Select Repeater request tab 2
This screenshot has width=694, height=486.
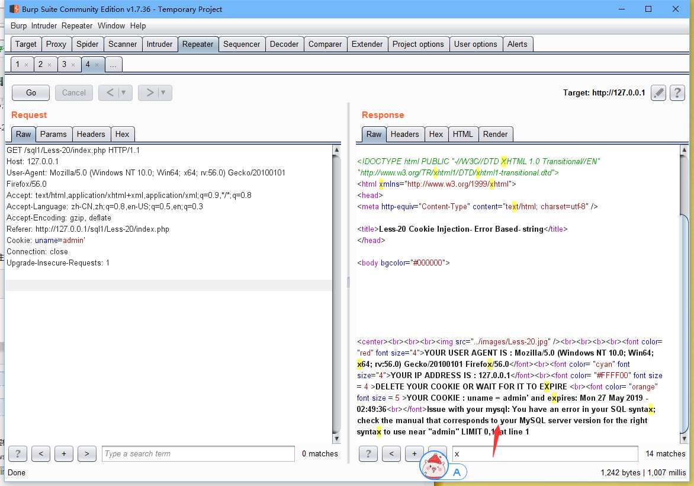click(x=40, y=64)
